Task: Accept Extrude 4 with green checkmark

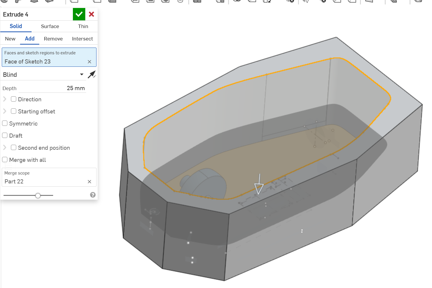Action: 79,14
